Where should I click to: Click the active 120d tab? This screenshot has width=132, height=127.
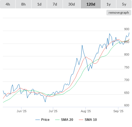point(91,4)
